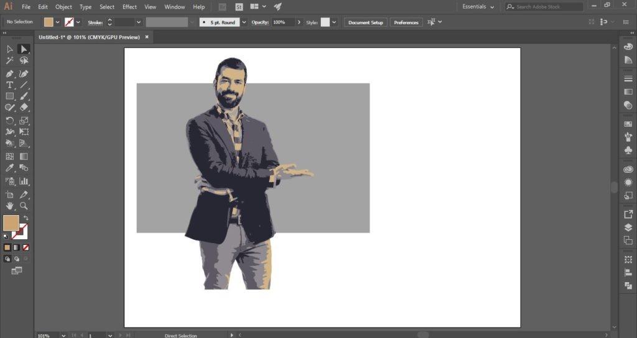The height and width of the screenshot is (338, 637).
Task: Select the Shaper tool
Action: coord(10,107)
